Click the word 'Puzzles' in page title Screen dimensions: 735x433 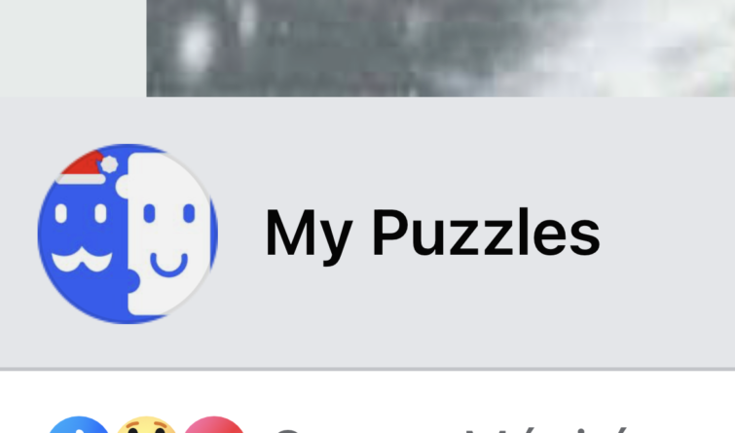coord(486,233)
